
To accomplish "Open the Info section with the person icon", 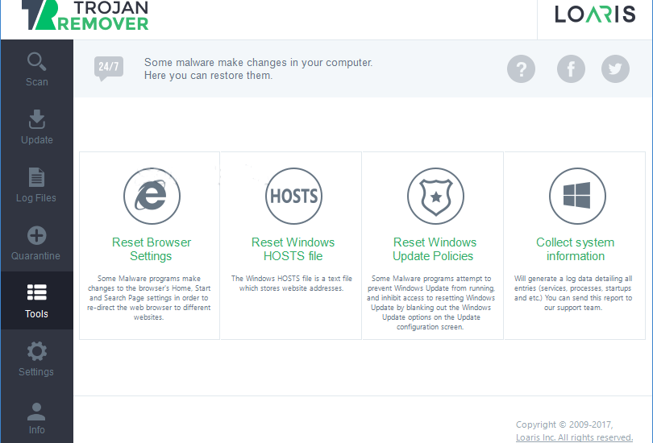I will [36, 417].
